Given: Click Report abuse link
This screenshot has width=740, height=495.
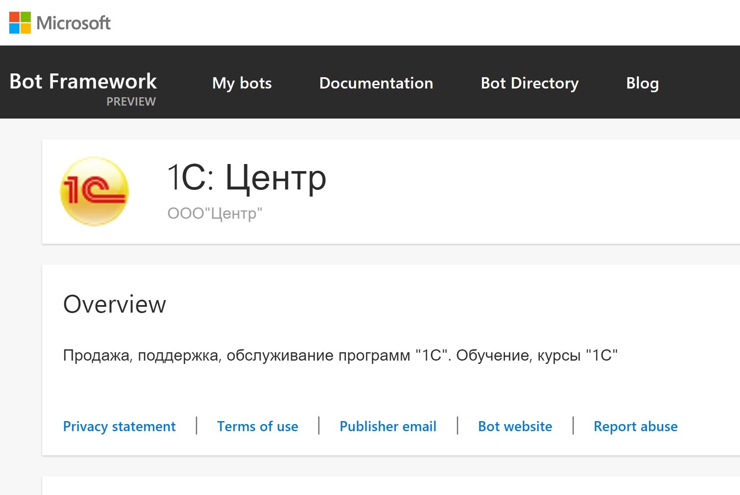Looking at the screenshot, I should tap(636, 426).
